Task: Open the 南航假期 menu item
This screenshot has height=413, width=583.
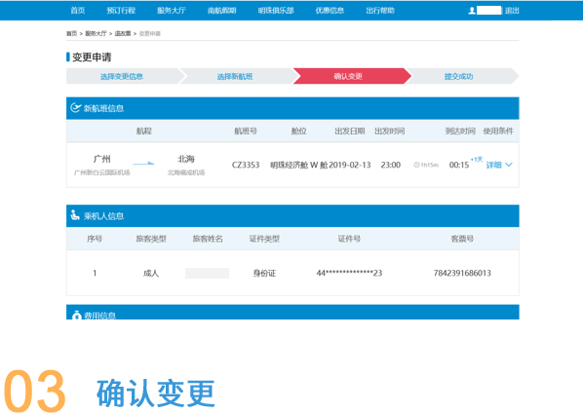Action: (x=222, y=11)
